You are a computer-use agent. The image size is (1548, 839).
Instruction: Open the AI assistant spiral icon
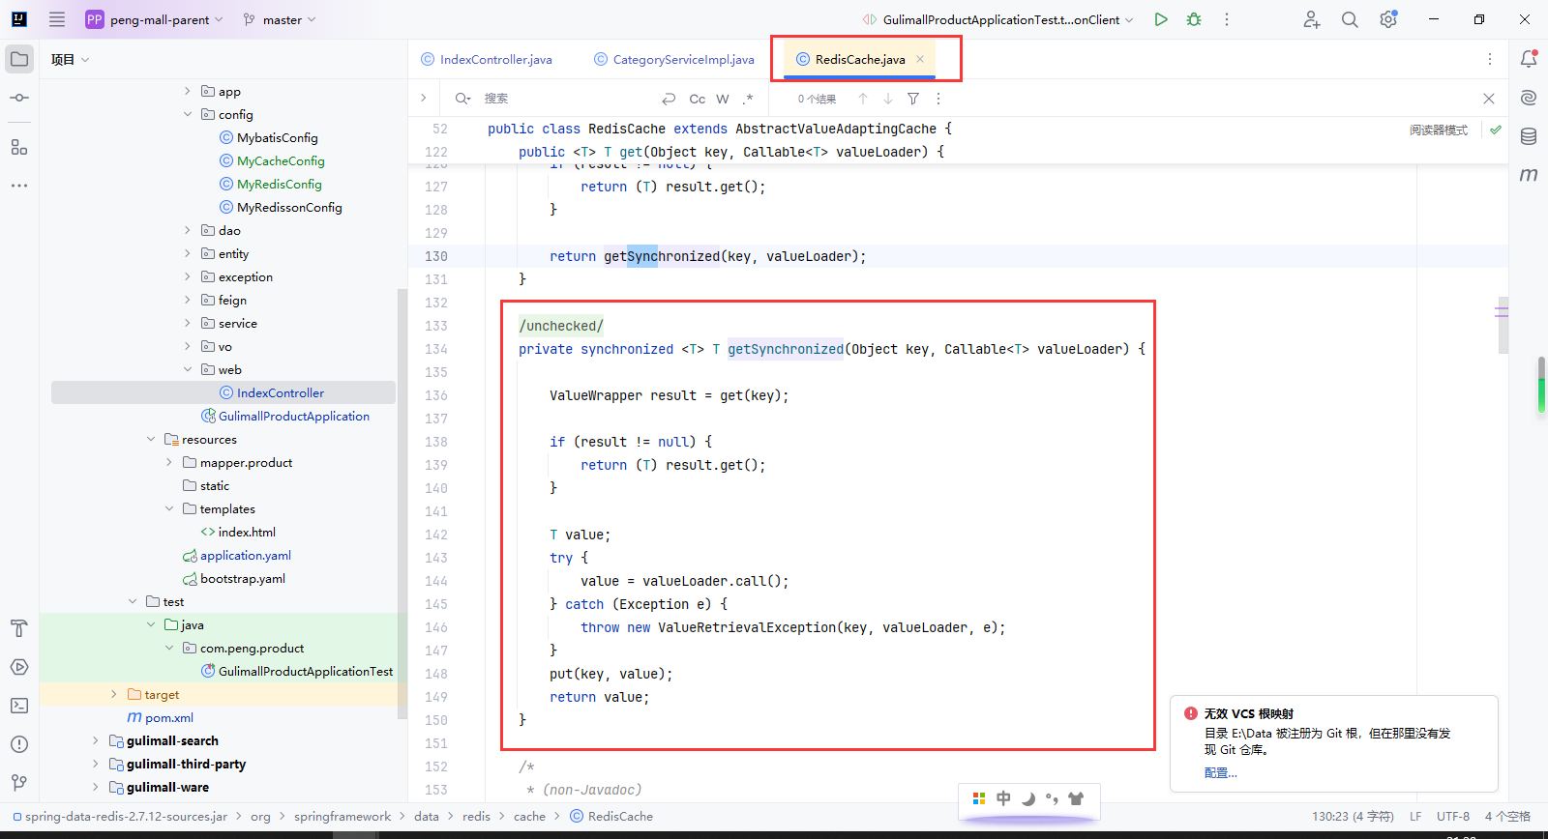point(1529,98)
